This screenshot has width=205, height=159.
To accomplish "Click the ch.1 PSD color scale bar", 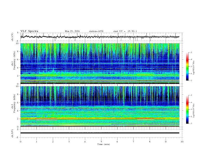I will click(187, 67).
